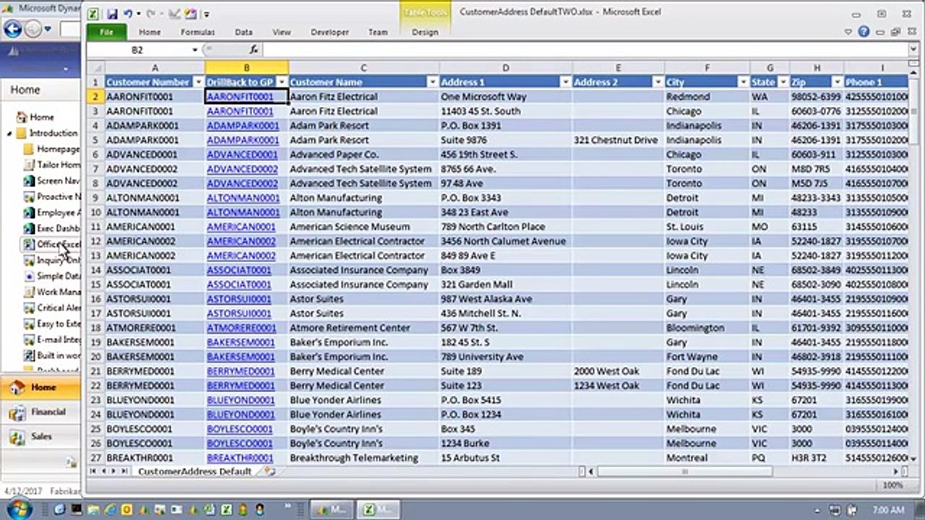Go to the last sheet using the navigation arrow
The width and height of the screenshot is (925, 520).
124,471
